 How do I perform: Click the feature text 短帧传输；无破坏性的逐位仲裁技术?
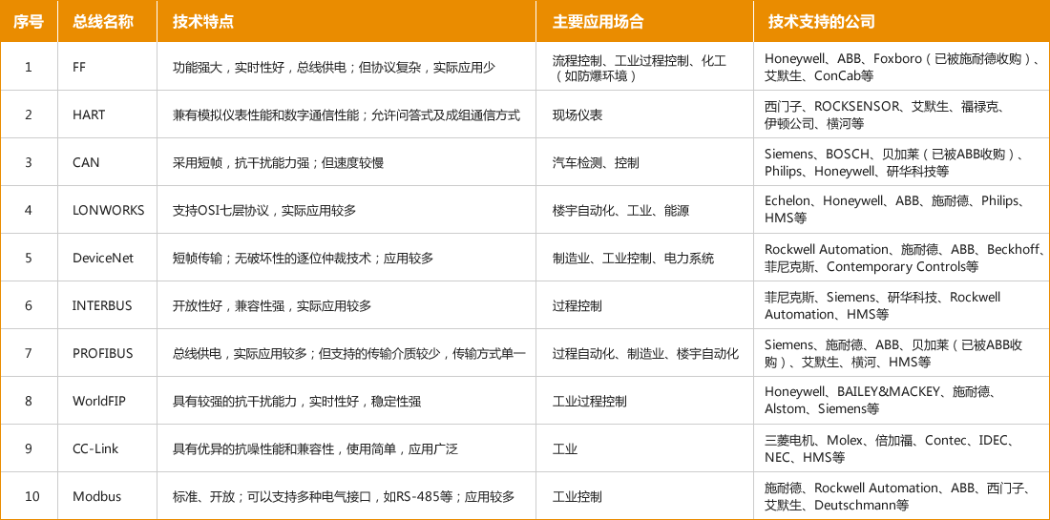coord(272,258)
